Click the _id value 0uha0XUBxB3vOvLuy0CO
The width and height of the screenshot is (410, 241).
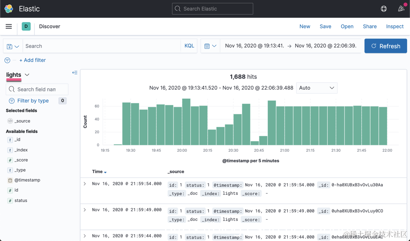[x=357, y=211]
